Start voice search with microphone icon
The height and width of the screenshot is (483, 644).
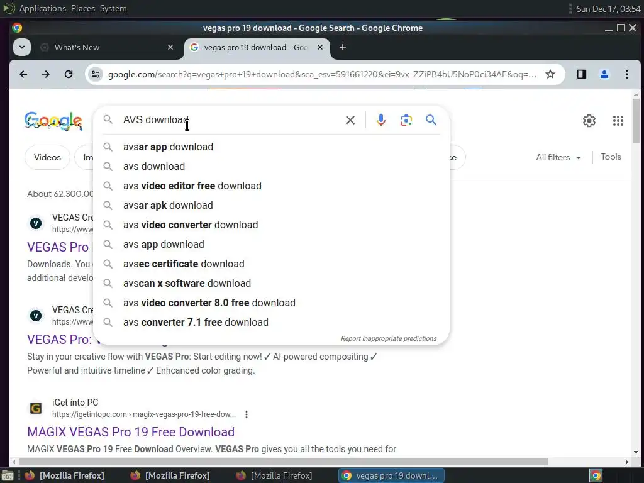[x=381, y=120]
